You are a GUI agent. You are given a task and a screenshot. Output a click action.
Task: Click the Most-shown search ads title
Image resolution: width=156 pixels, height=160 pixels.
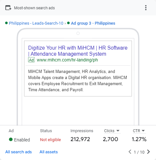click(x=35, y=8)
